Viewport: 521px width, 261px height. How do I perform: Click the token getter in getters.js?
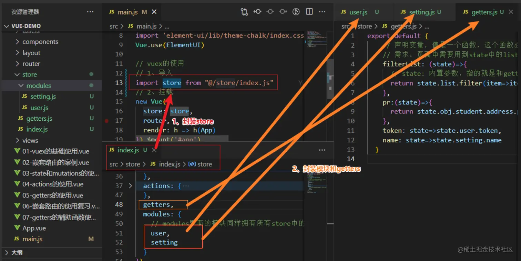point(392,131)
